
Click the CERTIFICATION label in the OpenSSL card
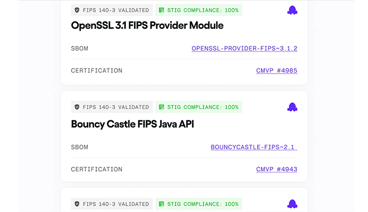point(97,70)
